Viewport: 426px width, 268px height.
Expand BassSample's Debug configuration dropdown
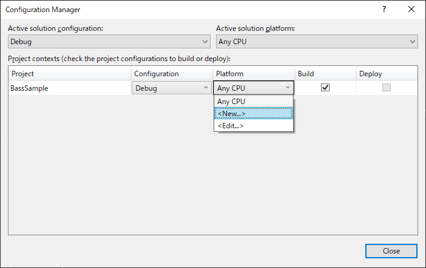coord(171,88)
